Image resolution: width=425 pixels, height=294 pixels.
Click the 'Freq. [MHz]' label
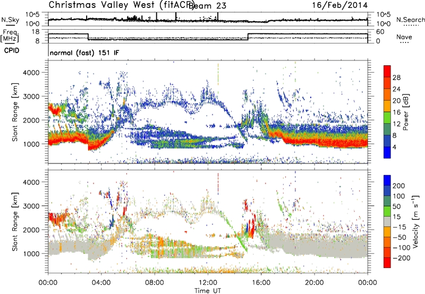coord(10,36)
